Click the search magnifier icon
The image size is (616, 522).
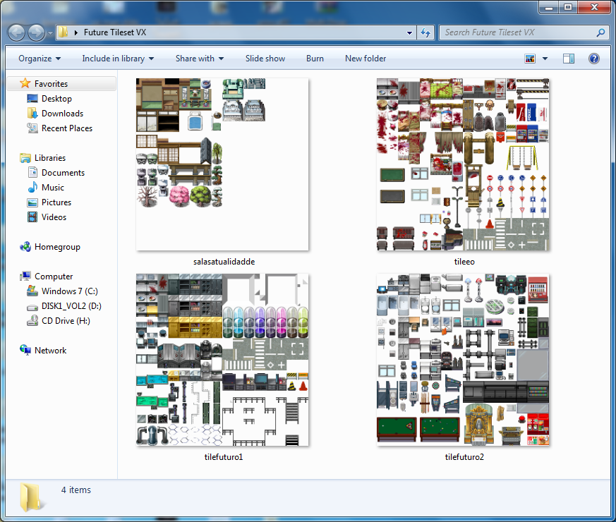point(600,32)
